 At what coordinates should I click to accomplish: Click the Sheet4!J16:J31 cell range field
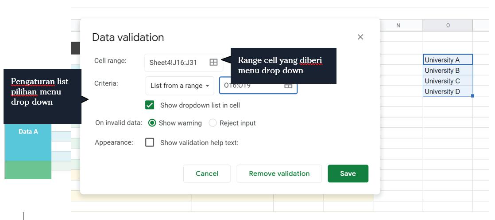184,62
